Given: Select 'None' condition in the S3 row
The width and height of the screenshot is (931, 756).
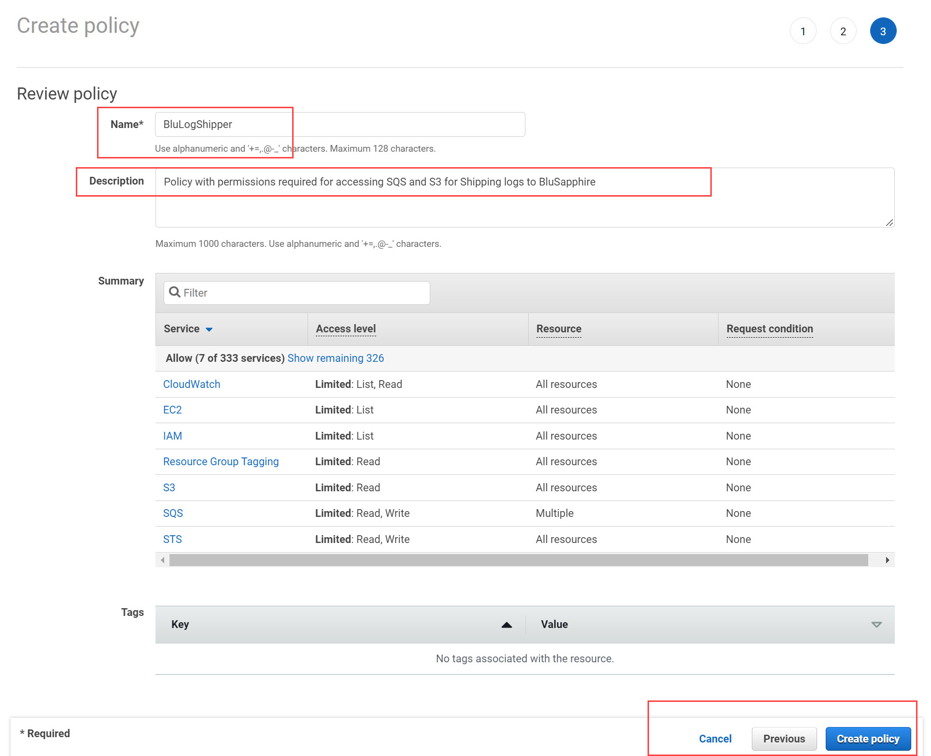Looking at the screenshot, I should point(738,487).
